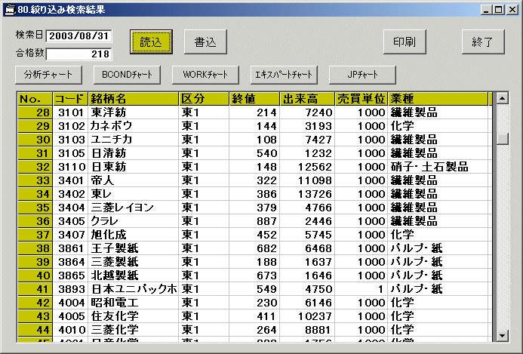Click the 硝子・土石製品 industry cell
Screen dimensions: 523x354
point(438,167)
